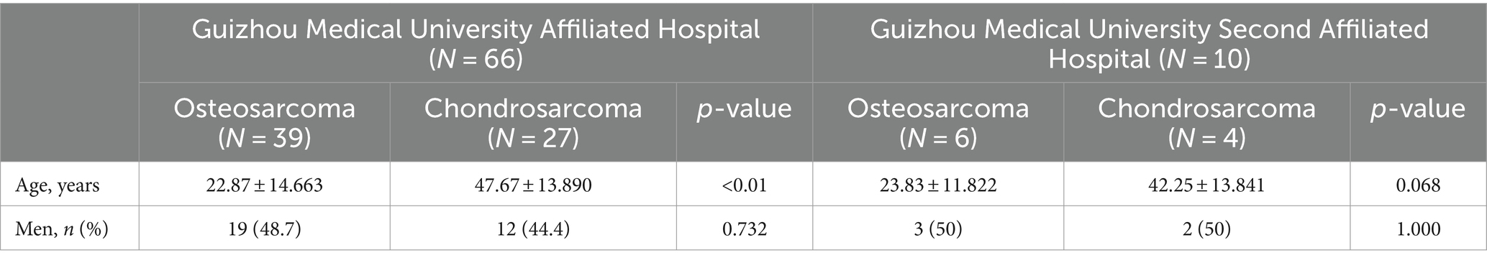Click the 12 (44.4) men count cell
Screen dimensions: 1487x263
(x=533, y=229)
